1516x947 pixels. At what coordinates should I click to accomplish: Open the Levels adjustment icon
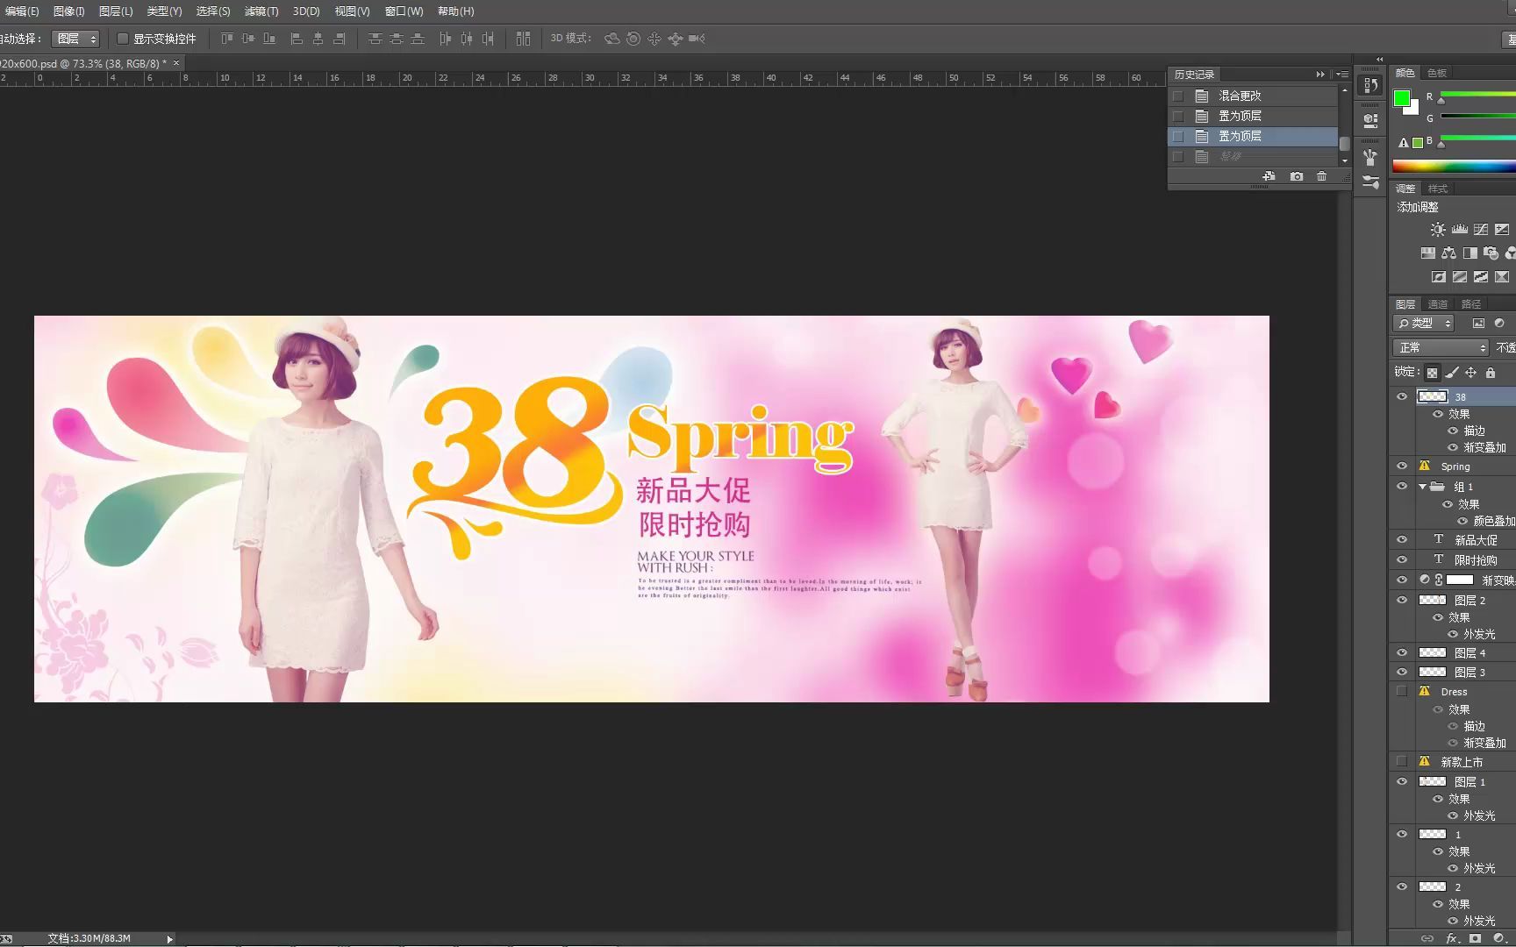1459,230
